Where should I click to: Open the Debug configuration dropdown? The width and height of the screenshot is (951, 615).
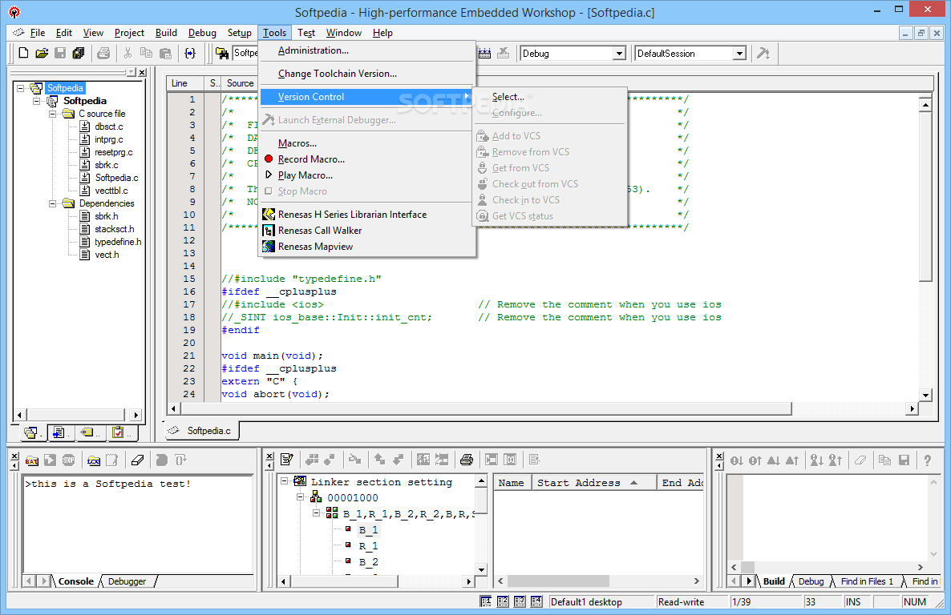(619, 54)
